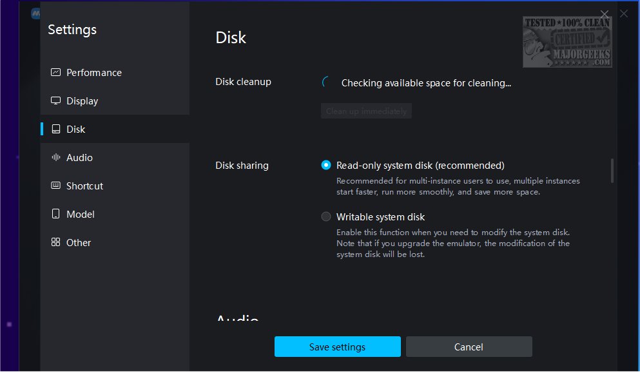Viewport: 640px width, 373px height.
Task: Click the Other grid icon
Action: (55, 243)
